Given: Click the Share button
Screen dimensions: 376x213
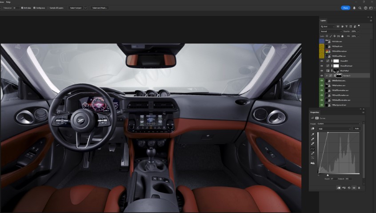Looking at the screenshot, I should point(345,8).
